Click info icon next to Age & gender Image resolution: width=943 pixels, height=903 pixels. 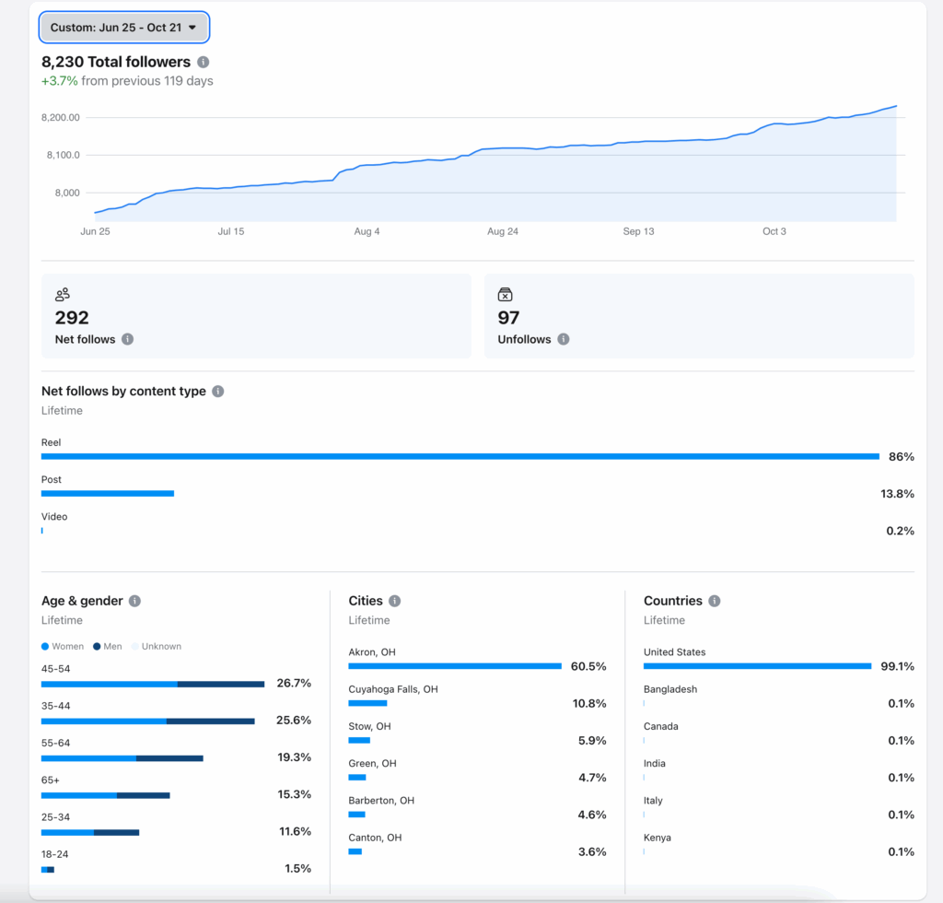(134, 601)
